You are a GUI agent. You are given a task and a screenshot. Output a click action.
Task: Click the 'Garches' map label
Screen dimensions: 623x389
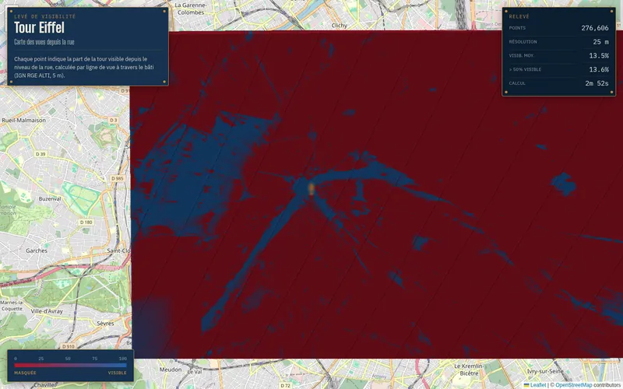click(x=37, y=251)
